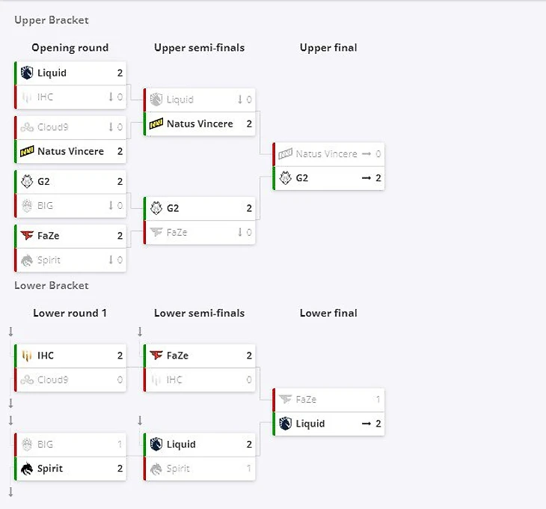This screenshot has height=509, width=546.
Task: Click the Natus Vincere logo in Upper semi-finals
Action: point(156,124)
